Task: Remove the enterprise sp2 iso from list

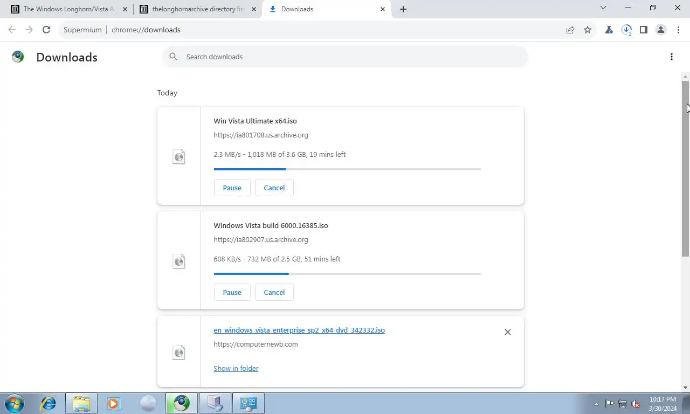Action: pos(507,332)
